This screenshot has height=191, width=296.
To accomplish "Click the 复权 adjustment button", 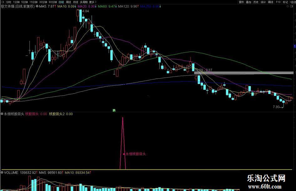I will [241, 2].
